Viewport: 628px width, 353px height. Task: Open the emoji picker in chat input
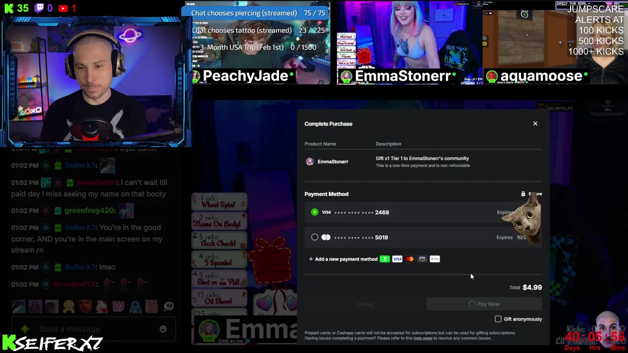tap(163, 329)
